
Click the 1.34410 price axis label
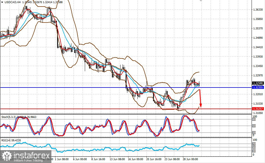(x=258, y=47)
